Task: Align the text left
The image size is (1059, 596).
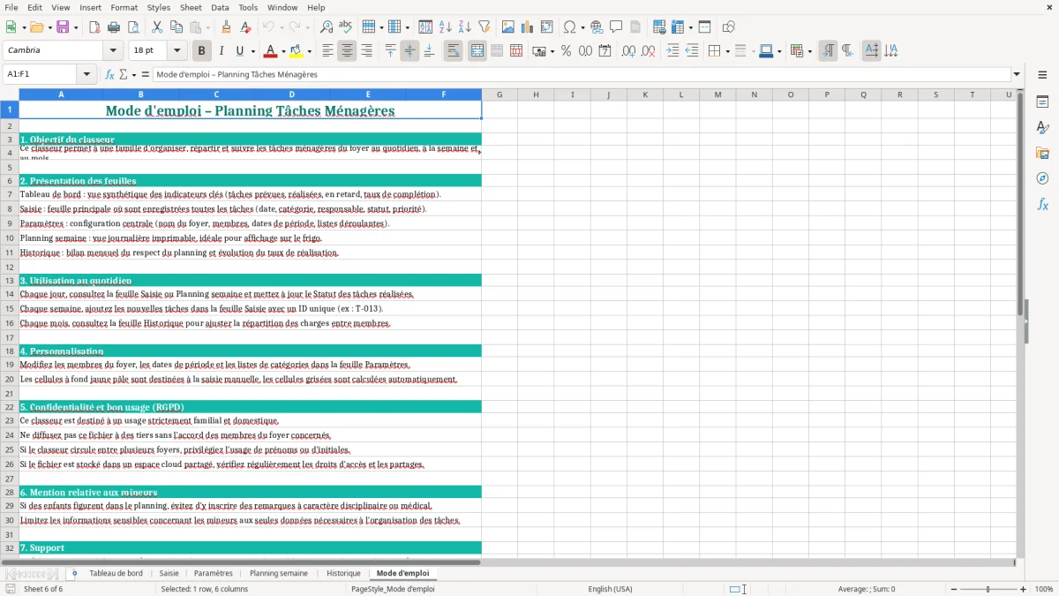Action: (x=327, y=51)
